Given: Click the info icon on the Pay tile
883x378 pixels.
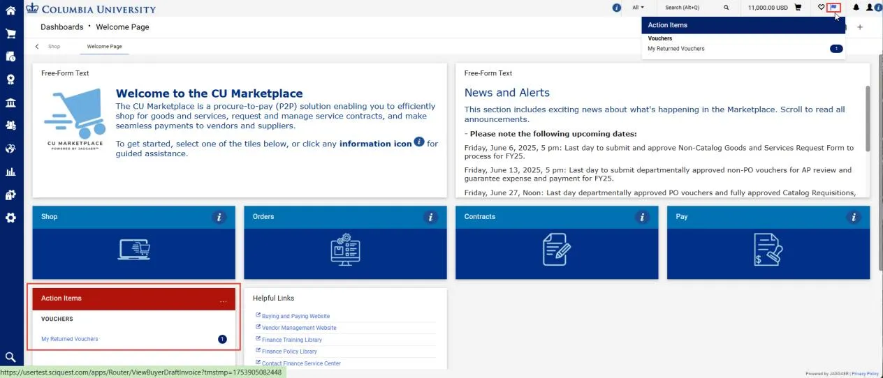Looking at the screenshot, I should [x=853, y=218].
